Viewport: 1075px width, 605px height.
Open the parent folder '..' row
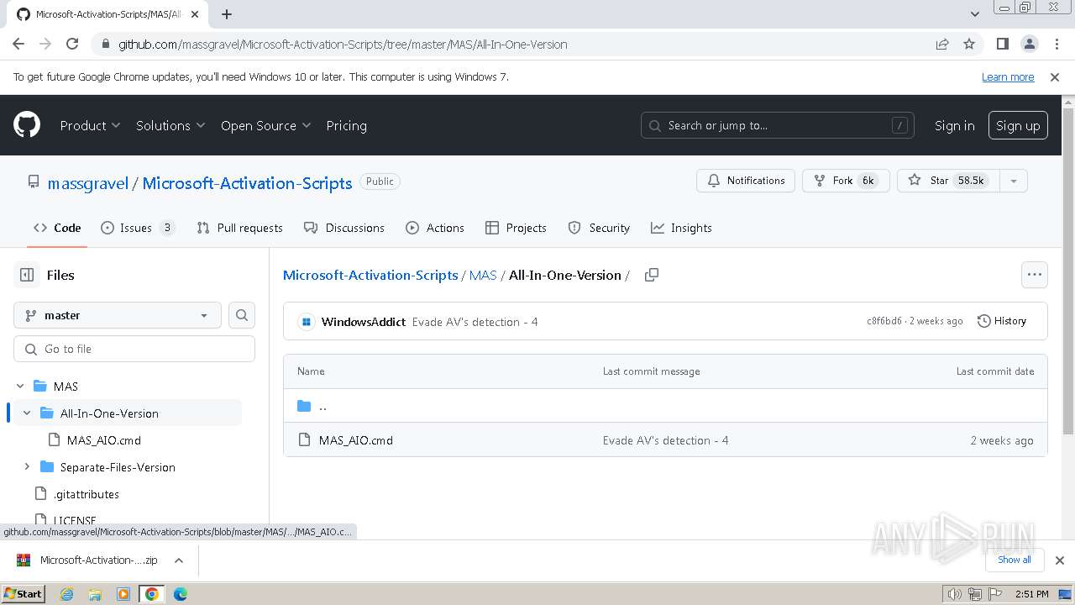click(665, 406)
